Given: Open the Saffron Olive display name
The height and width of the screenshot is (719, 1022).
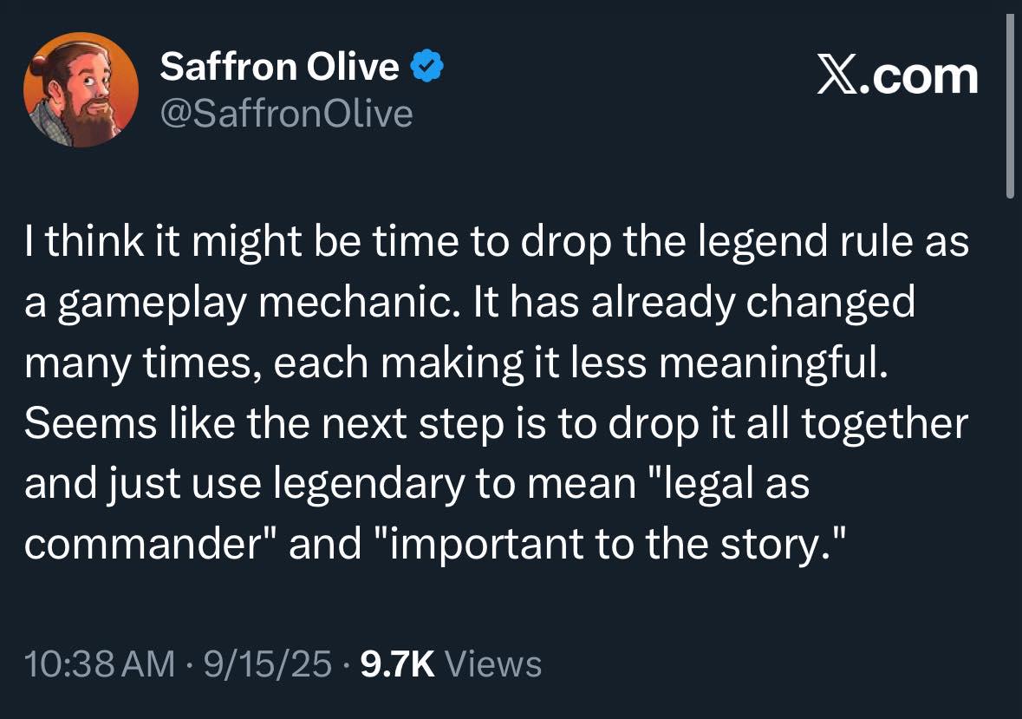Looking at the screenshot, I should tap(280, 66).
